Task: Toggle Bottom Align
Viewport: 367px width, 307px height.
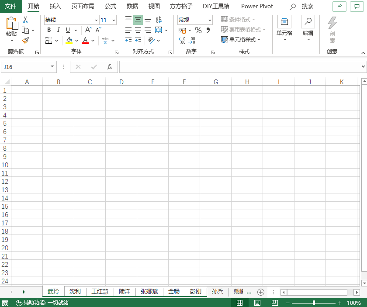Action: pos(148,20)
